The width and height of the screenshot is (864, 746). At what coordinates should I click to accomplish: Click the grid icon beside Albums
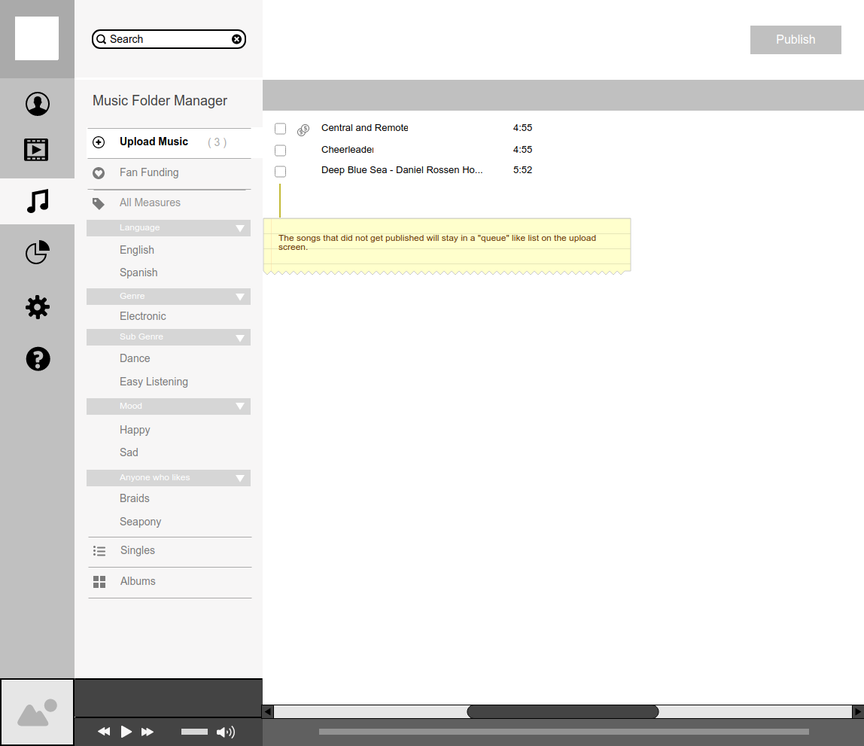(99, 582)
